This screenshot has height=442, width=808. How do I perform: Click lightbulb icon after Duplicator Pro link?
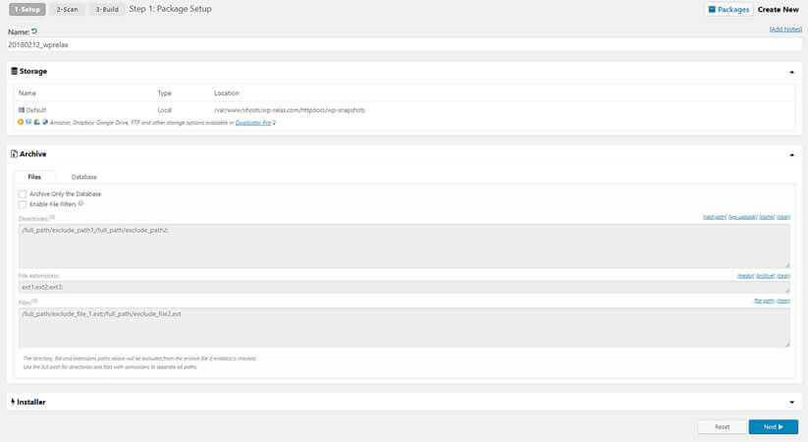274,123
